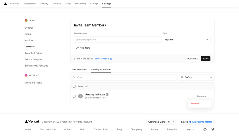The image size is (239, 137).
Task: Go to the Activity tab
Action: click(x=44, y=4)
